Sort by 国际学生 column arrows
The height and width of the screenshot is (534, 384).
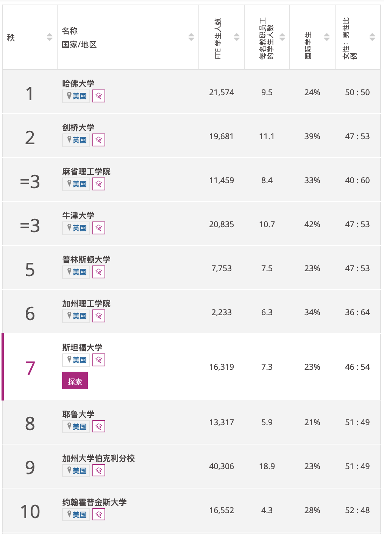point(327,37)
